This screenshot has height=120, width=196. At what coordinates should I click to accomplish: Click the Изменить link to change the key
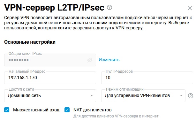tap(109, 60)
